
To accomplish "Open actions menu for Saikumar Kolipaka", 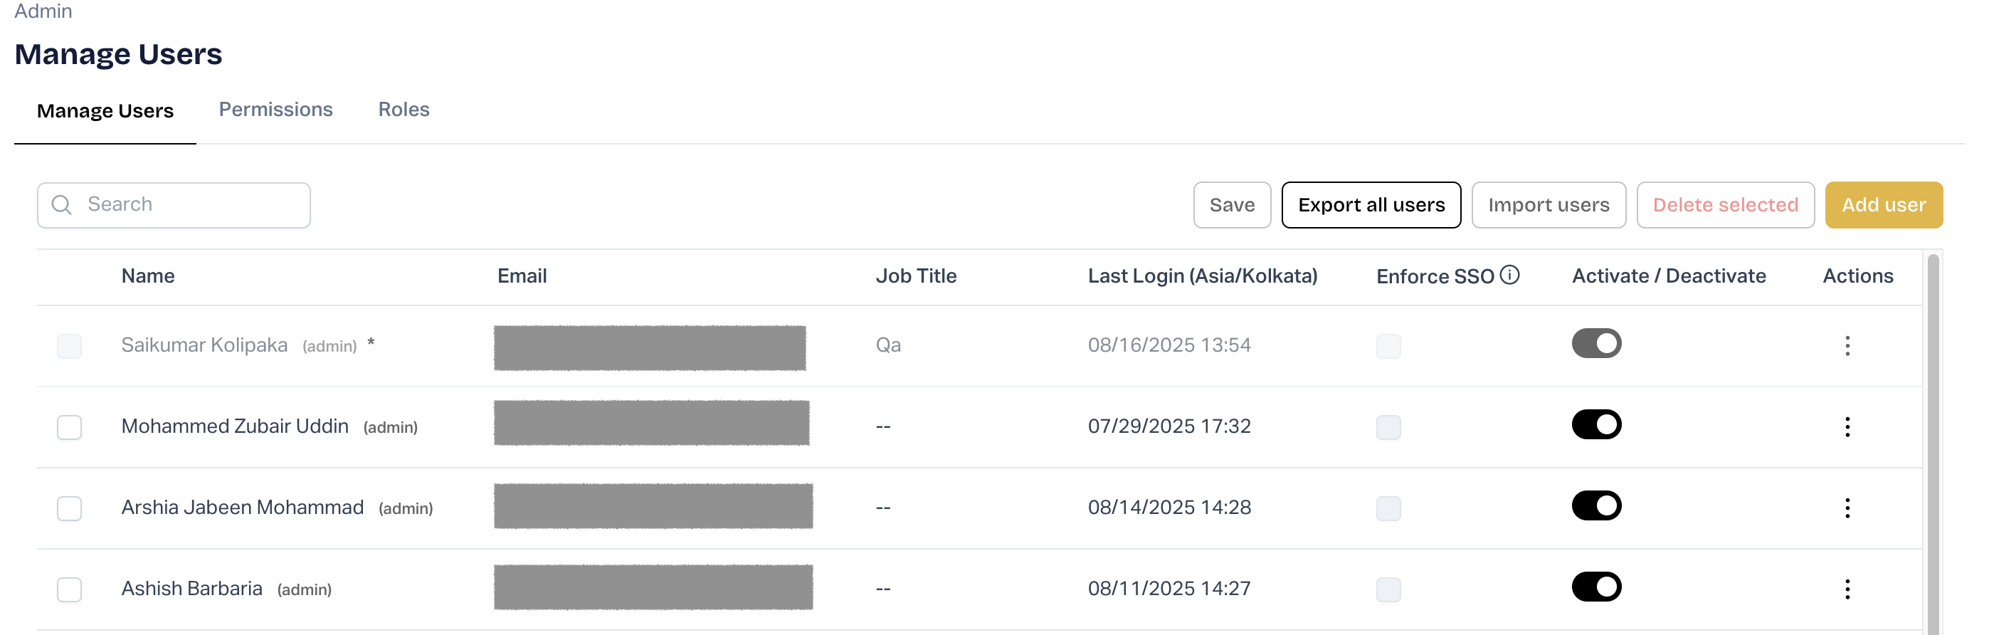I will pyautogui.click(x=1847, y=345).
